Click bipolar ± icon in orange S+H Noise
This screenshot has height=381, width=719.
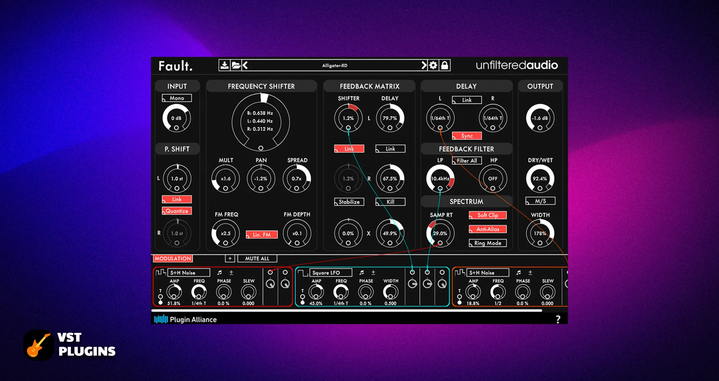(530, 272)
